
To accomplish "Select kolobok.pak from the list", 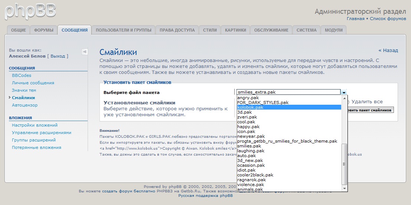I will (x=289, y=107).
